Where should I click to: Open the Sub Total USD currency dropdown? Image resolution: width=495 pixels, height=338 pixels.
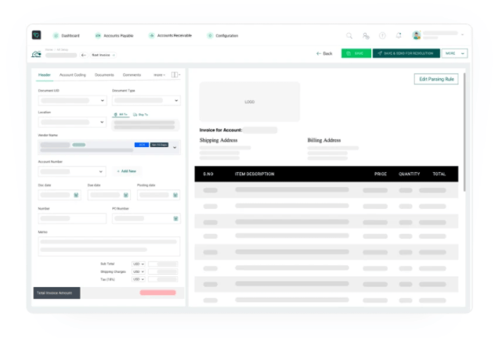click(x=139, y=264)
